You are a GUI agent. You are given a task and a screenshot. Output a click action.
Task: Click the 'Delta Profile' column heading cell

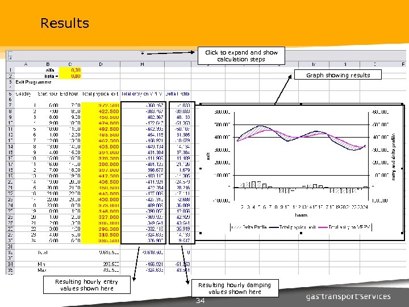coord(178,94)
